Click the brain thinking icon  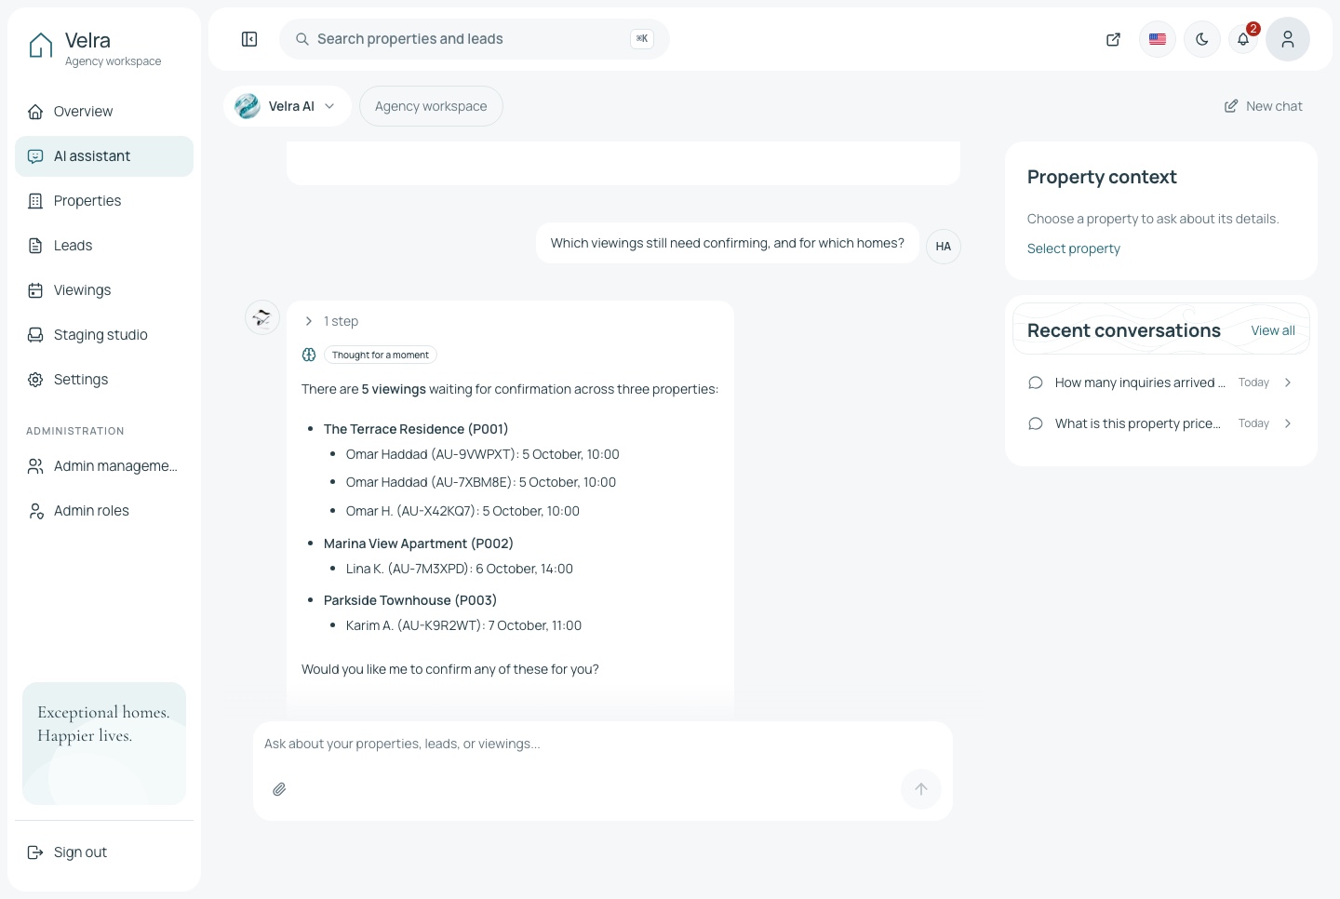309,355
